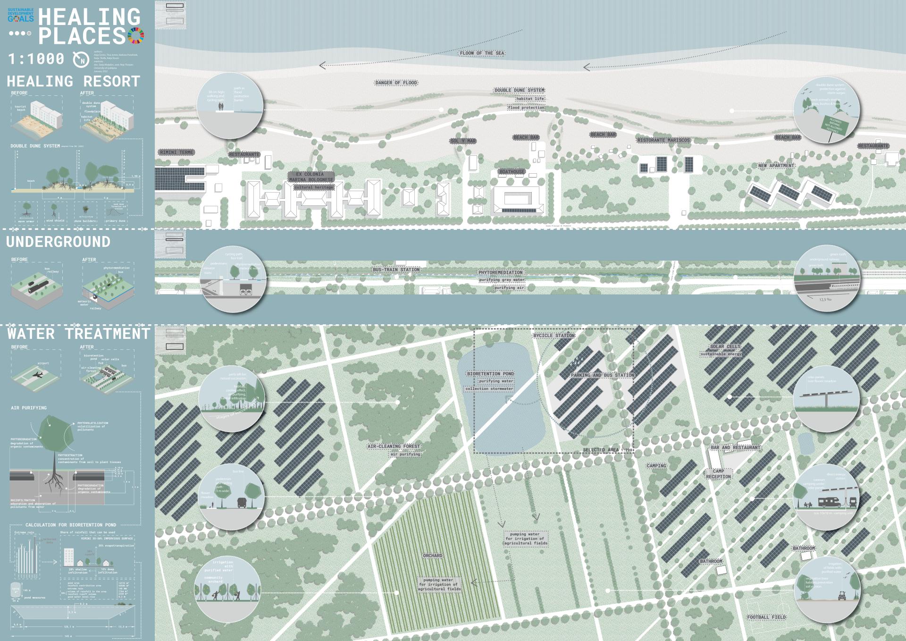Screen dimensions: 906x641
Task: Click the Healing Resort section heading
Action: click(74, 82)
